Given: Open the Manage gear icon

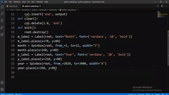Looking at the screenshot, I should click(2, 89).
